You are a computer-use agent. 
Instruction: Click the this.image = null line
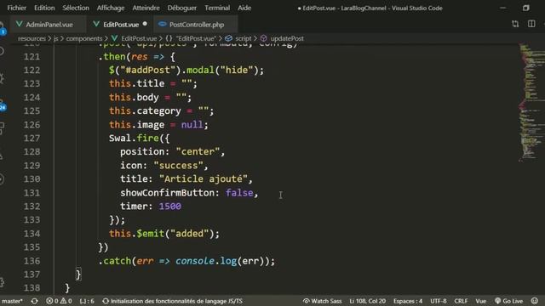pyautogui.click(x=158, y=125)
